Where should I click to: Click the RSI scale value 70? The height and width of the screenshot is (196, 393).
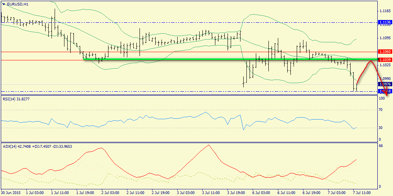(381, 109)
